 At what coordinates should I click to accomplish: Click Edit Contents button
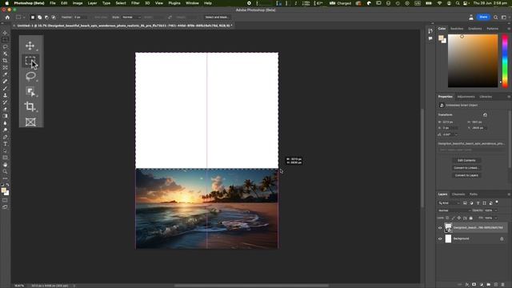pyautogui.click(x=466, y=160)
